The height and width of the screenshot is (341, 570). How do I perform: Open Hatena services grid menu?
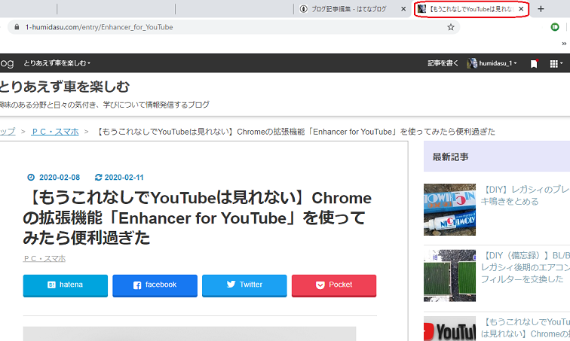[556, 63]
